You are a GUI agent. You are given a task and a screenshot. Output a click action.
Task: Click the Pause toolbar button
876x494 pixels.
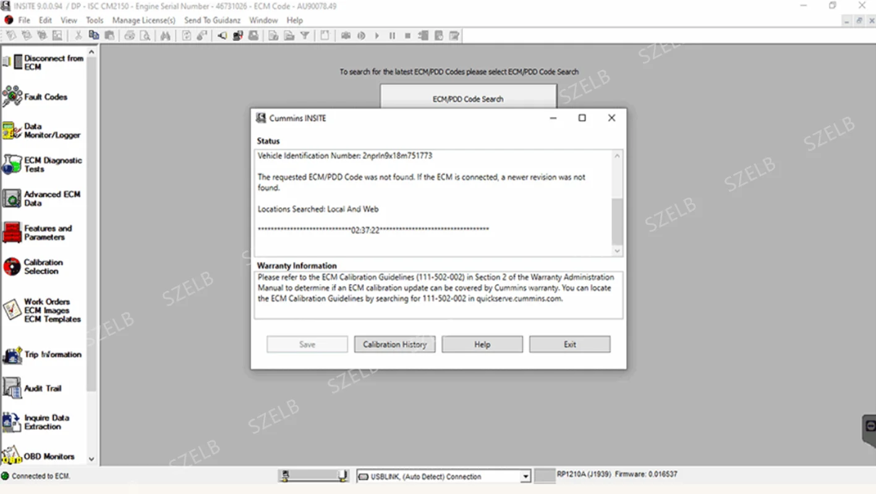tap(392, 36)
